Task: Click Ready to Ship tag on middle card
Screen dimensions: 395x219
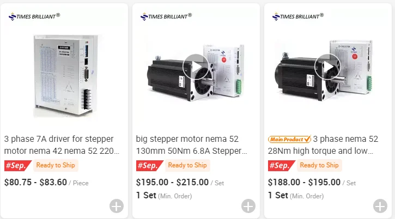Action: (x=187, y=165)
